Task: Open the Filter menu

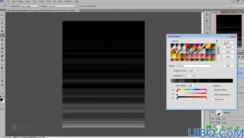Action: [x=49, y=1]
